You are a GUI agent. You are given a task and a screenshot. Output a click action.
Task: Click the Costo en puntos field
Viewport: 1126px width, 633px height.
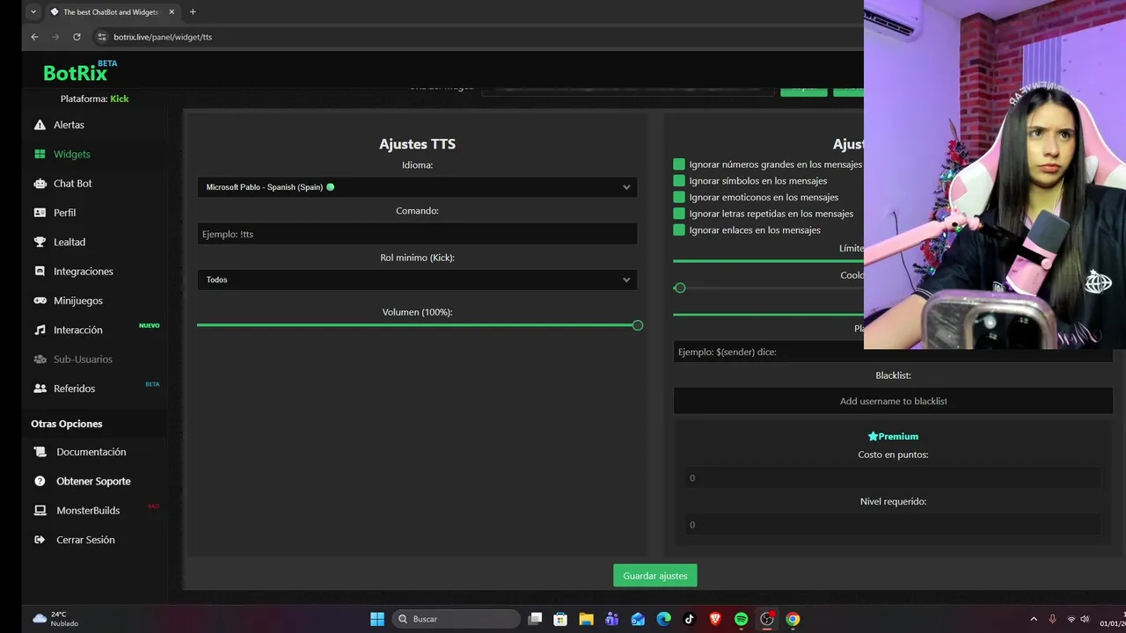893,478
